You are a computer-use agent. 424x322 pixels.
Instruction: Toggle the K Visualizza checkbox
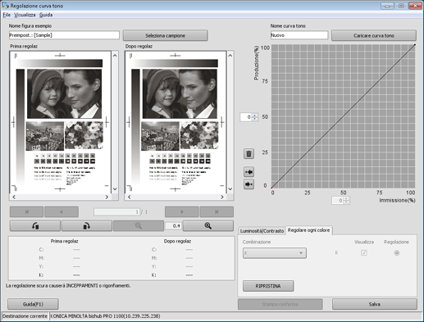click(x=363, y=253)
